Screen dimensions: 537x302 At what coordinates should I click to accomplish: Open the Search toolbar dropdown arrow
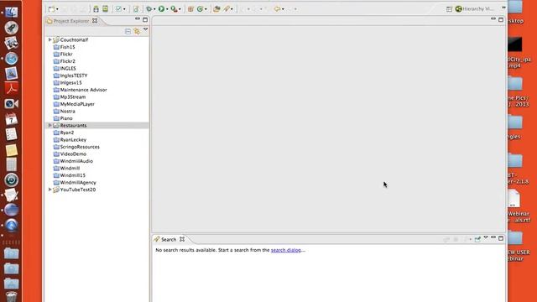coord(232,9)
